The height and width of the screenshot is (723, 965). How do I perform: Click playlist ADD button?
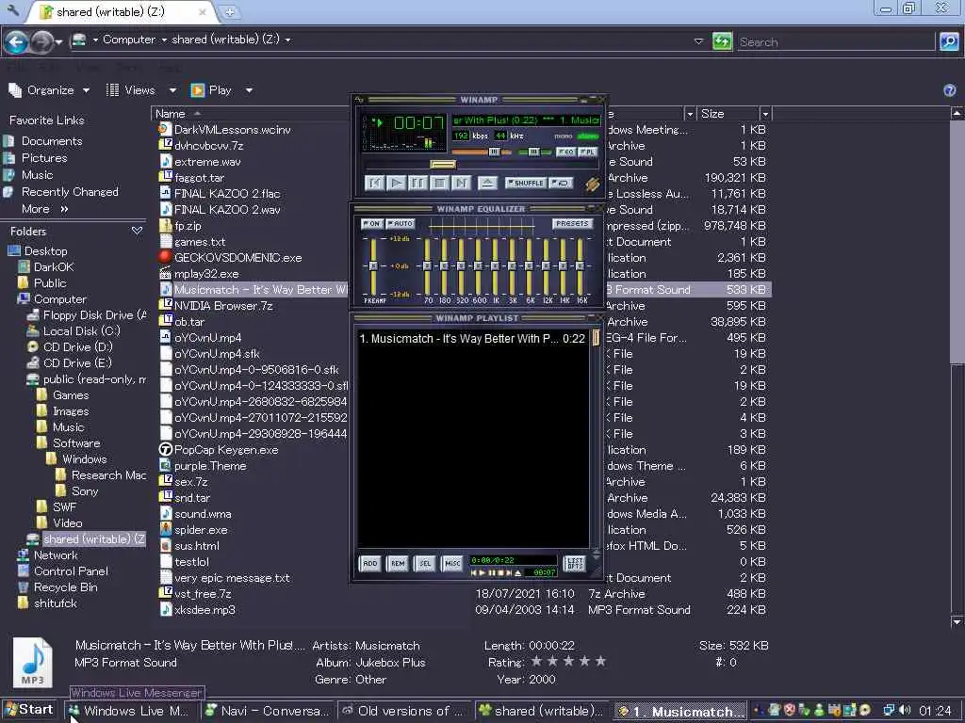[x=369, y=563]
